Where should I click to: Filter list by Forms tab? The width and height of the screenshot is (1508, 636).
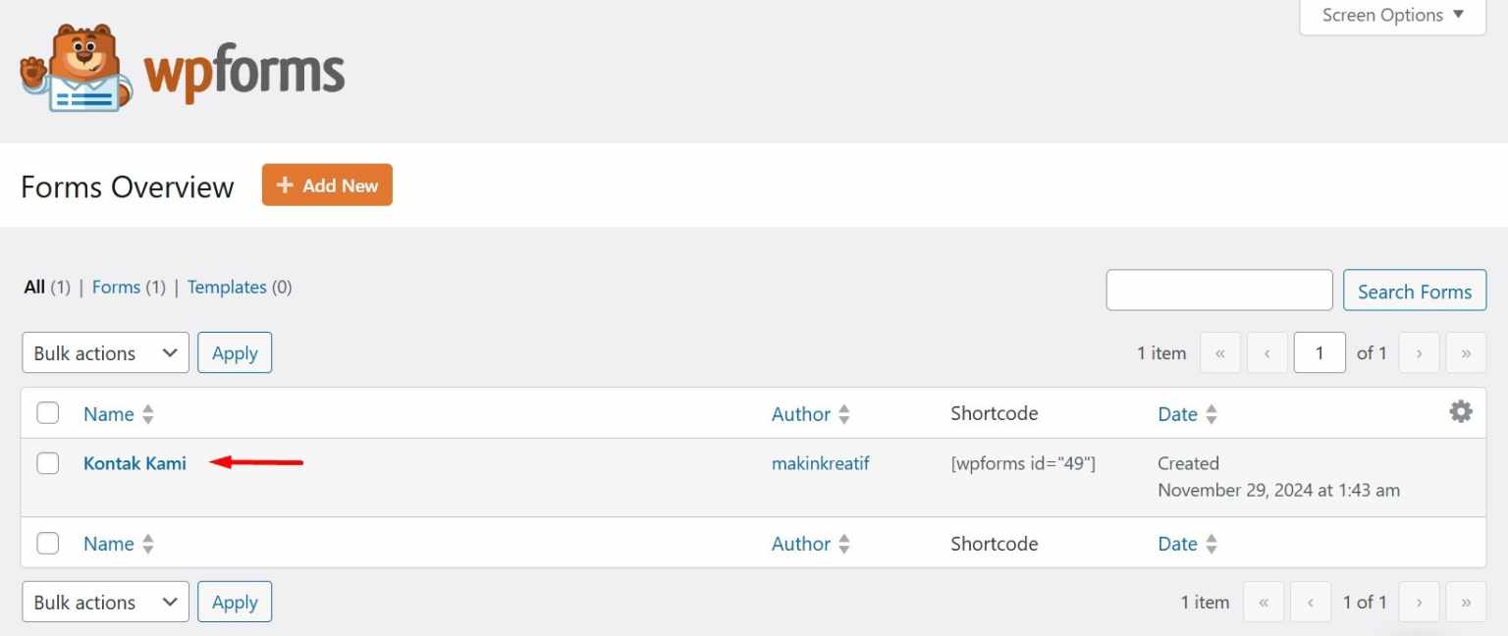point(116,287)
